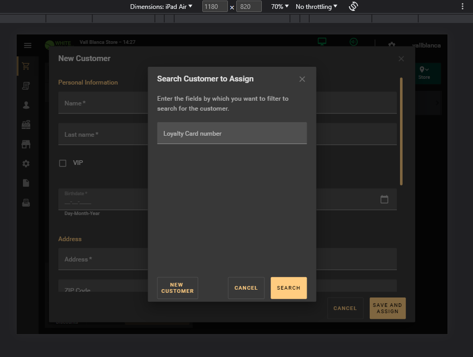Open the store front sidebar icon

click(26, 144)
